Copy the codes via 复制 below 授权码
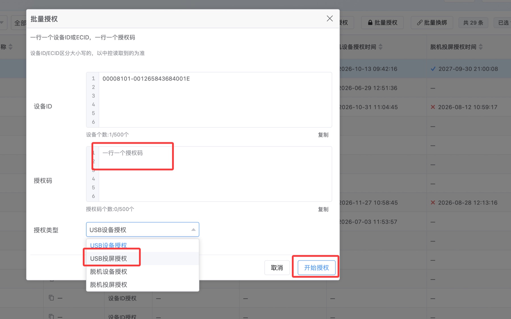 (323, 209)
